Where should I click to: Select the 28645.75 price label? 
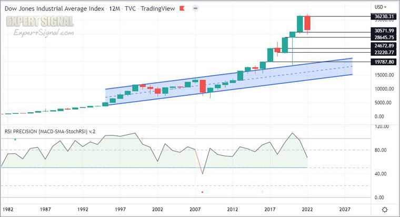pos(384,37)
